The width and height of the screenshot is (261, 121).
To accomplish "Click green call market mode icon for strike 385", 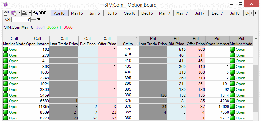I will 6,90.
